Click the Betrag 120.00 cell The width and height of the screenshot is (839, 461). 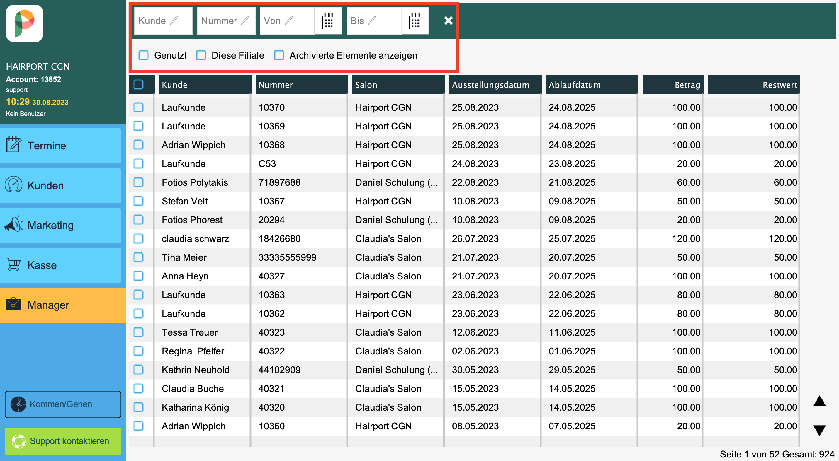pos(686,238)
